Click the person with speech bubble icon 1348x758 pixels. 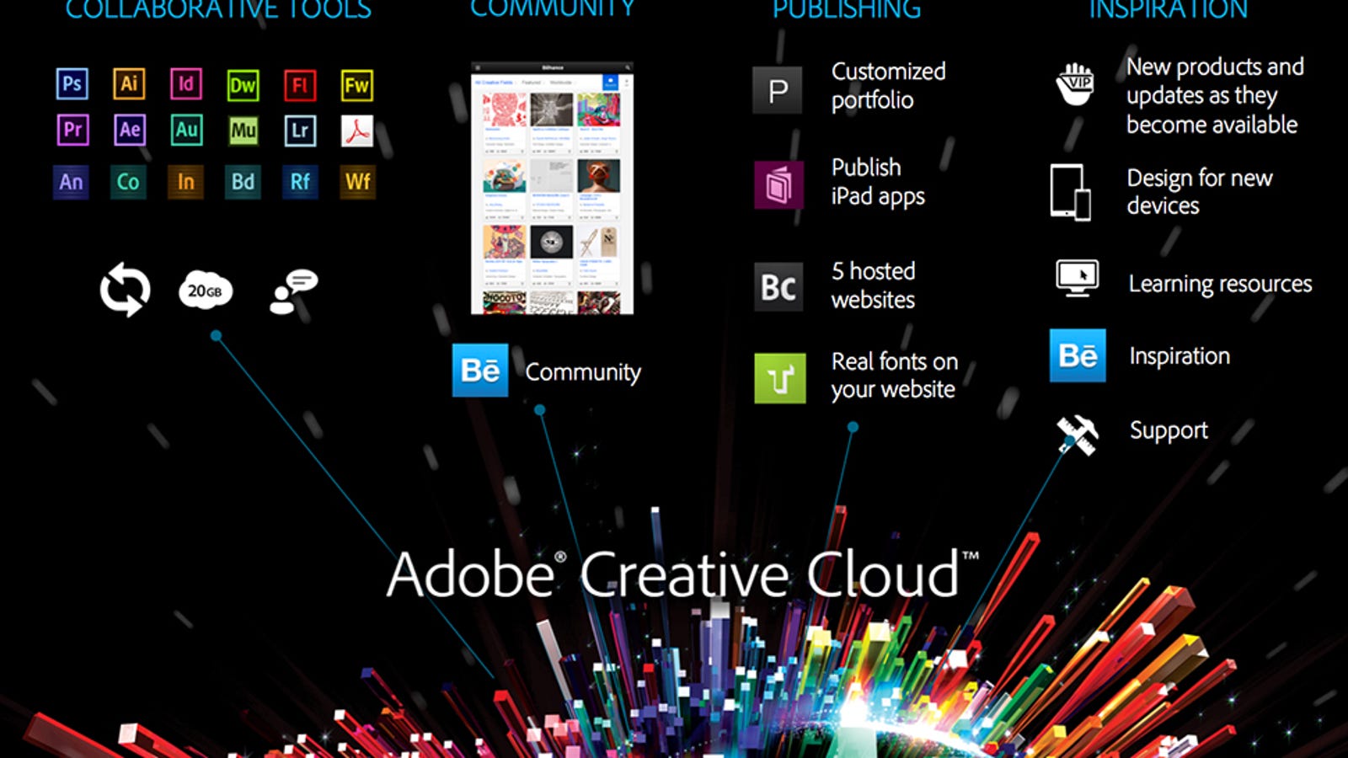coord(293,291)
